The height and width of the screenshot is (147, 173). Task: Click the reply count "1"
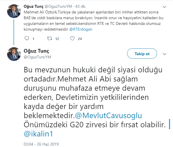pos(33,39)
